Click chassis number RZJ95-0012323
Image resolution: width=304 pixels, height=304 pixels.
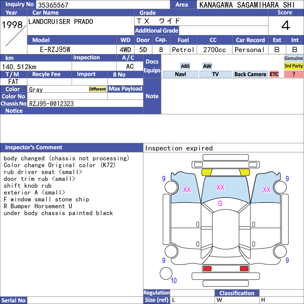51,104
